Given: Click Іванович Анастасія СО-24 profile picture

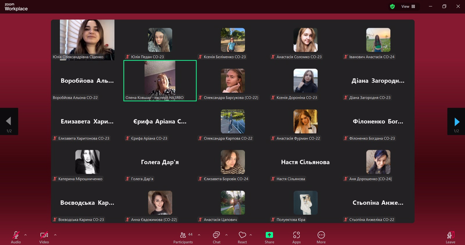Looking at the screenshot, I should click(378, 40).
